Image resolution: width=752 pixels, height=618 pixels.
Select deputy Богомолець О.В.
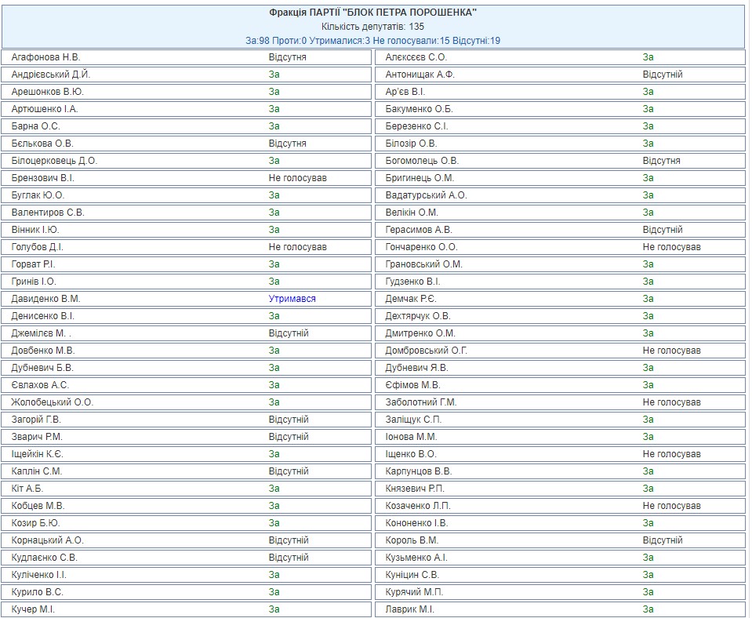tap(422, 161)
